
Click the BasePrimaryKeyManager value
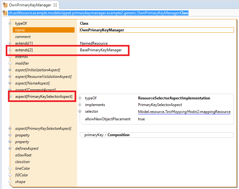click(x=101, y=50)
